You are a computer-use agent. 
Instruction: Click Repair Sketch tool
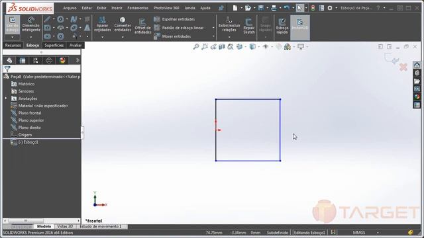249,26
